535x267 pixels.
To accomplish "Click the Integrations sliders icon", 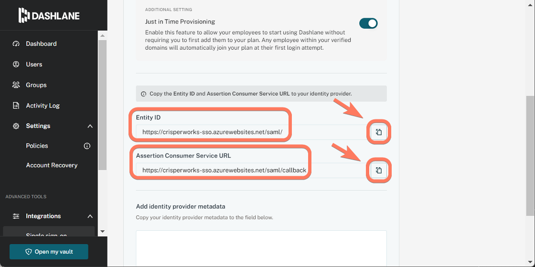I will point(16,216).
